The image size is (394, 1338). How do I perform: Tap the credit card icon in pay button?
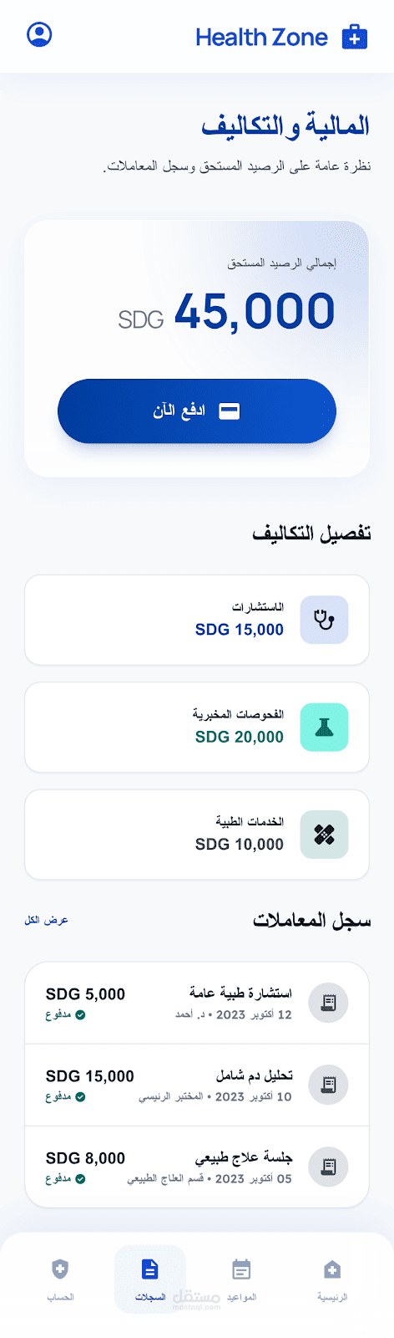[x=229, y=411]
